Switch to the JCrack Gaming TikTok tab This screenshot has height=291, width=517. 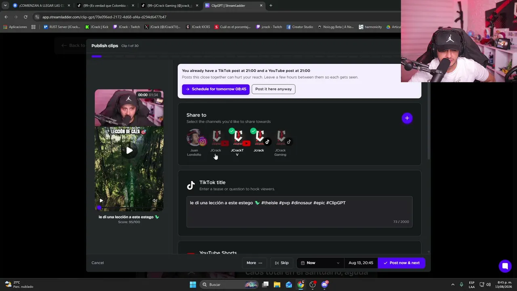(x=170, y=6)
